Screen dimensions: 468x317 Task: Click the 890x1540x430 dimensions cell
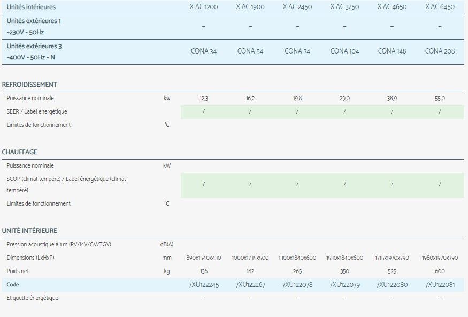pyautogui.click(x=203, y=258)
